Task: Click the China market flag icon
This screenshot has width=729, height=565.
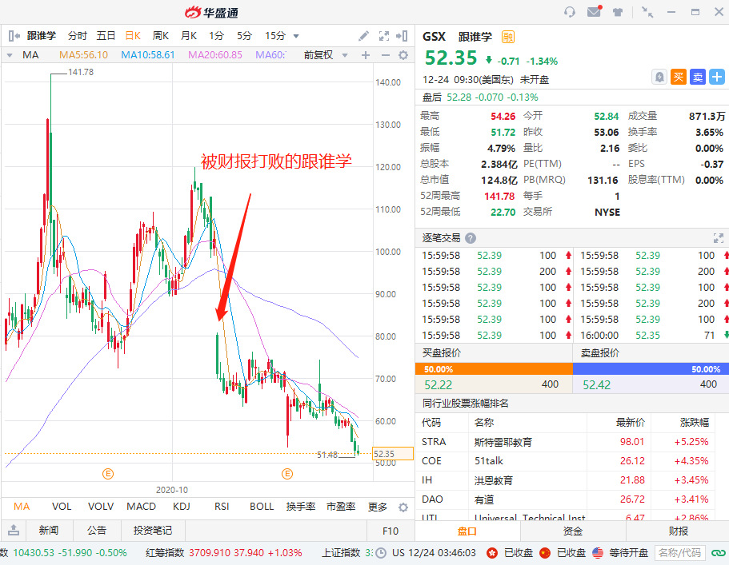Action: point(545,553)
